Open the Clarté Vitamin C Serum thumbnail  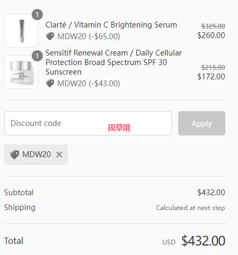point(21,31)
